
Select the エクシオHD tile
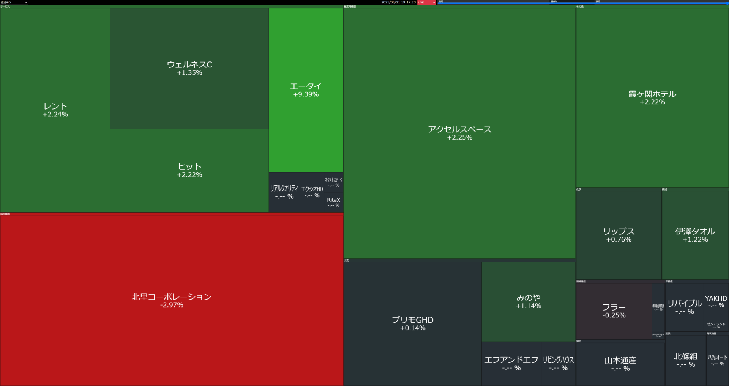click(312, 192)
